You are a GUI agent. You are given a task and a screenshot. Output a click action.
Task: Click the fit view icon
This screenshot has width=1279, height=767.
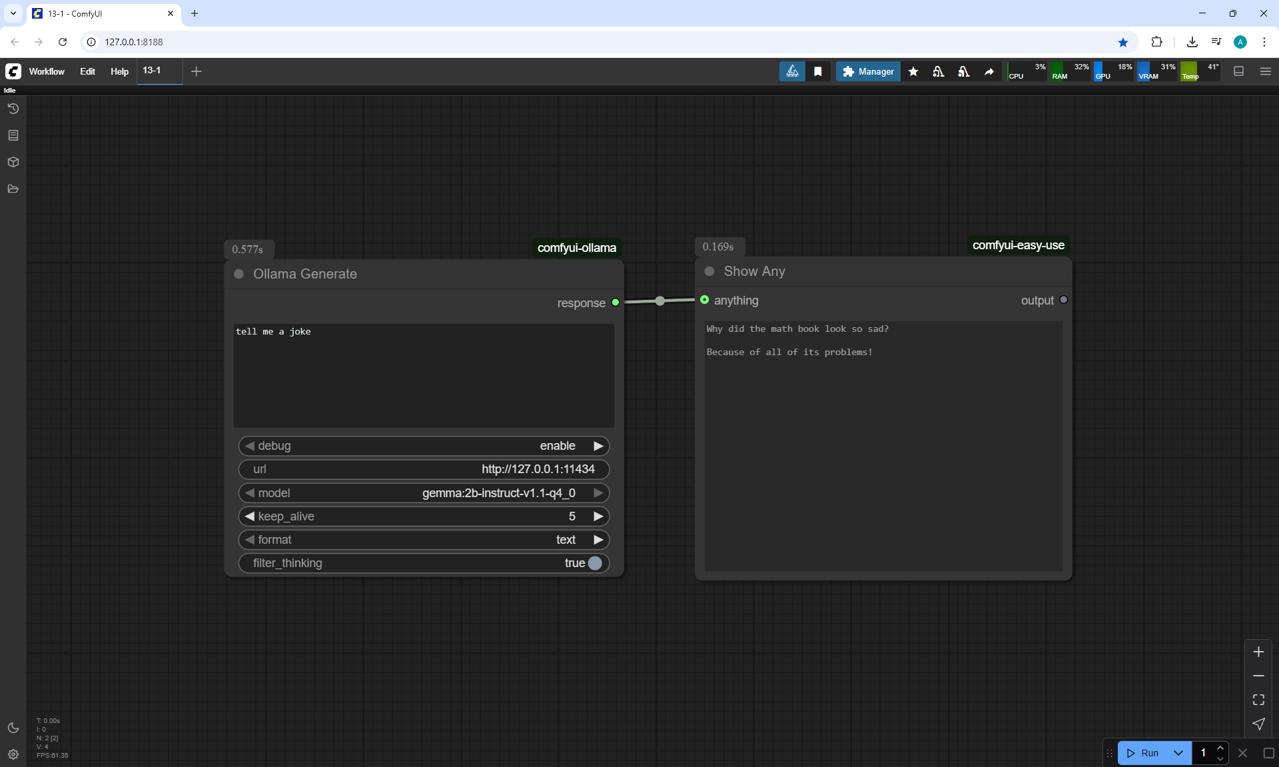(1258, 700)
